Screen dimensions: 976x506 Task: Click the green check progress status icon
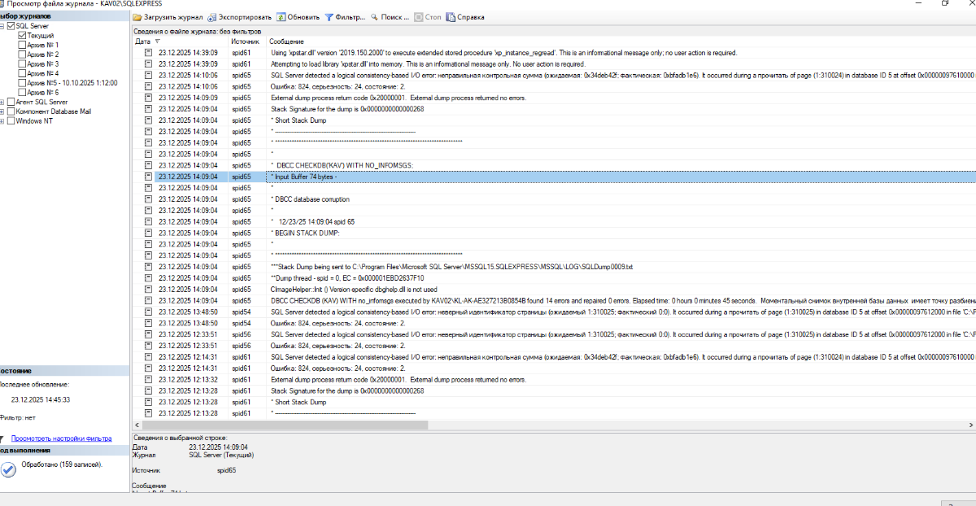click(8, 469)
